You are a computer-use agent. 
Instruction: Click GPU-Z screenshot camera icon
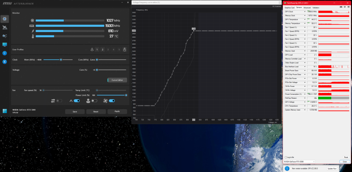(x=341, y=7)
